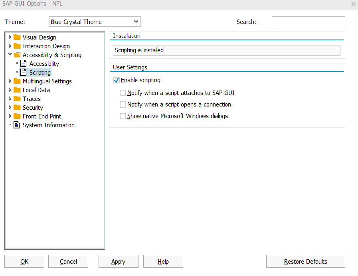The height and width of the screenshot is (276, 358).
Task: Expand the Front End Print node
Action: coord(10,116)
